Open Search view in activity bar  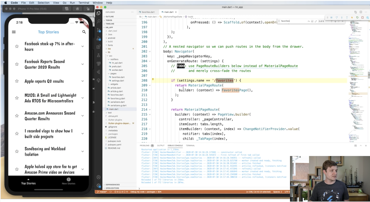pyautogui.click(x=98, y=22)
